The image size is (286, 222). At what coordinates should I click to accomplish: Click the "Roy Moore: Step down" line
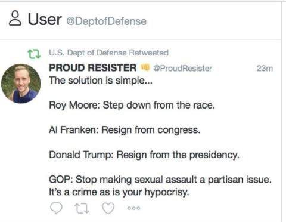pyautogui.click(x=132, y=105)
